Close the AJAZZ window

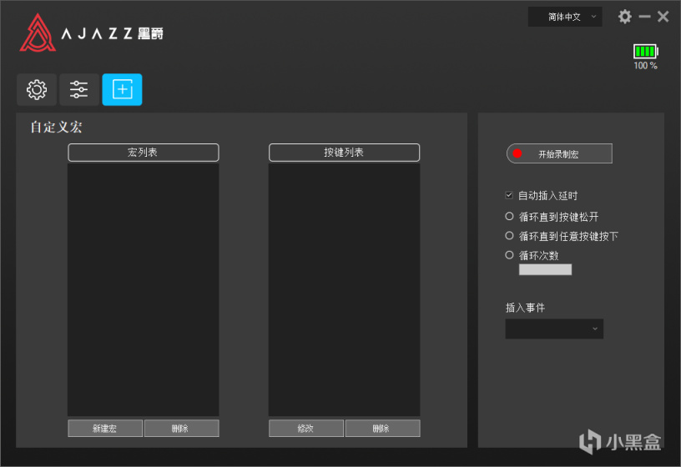click(663, 17)
